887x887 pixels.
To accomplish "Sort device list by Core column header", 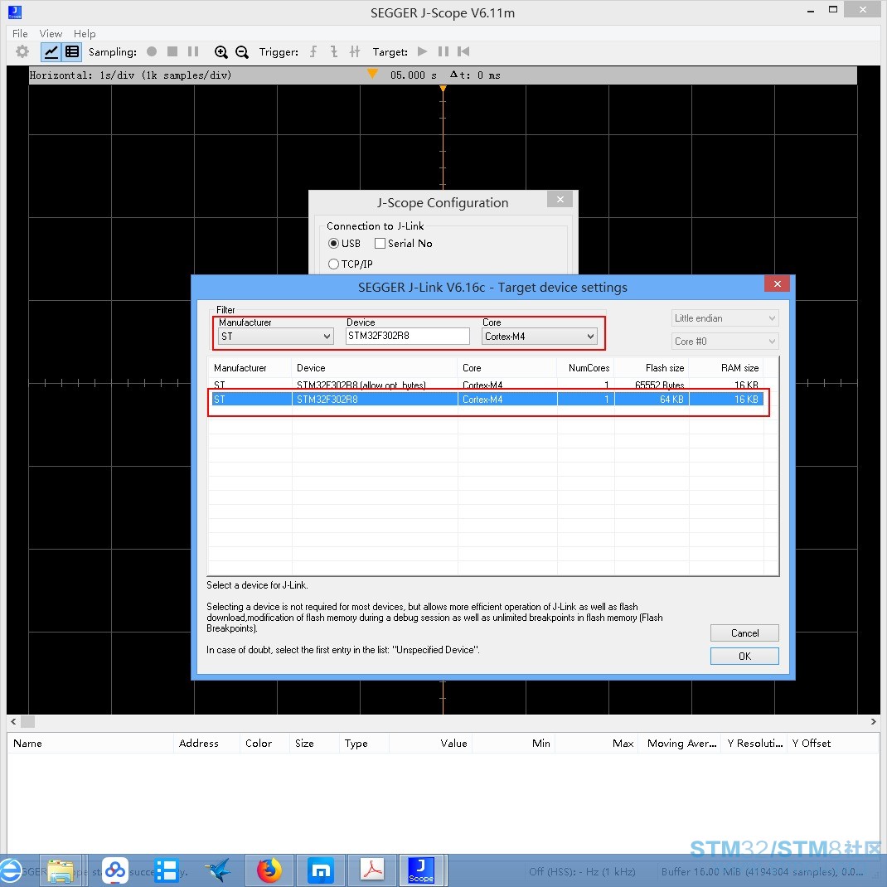I will coord(507,368).
